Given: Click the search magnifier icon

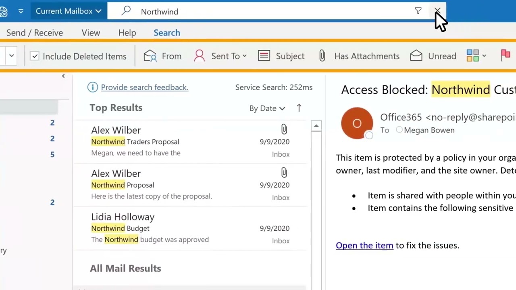Looking at the screenshot, I should click(126, 11).
